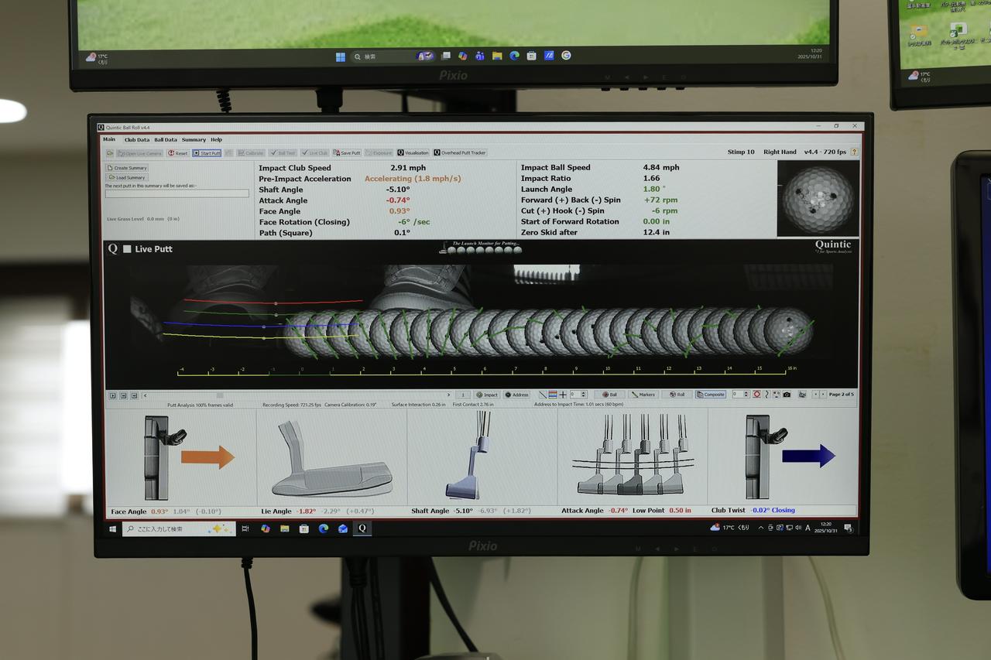Jump to the Impact frame
991x660 pixels.
coord(487,395)
